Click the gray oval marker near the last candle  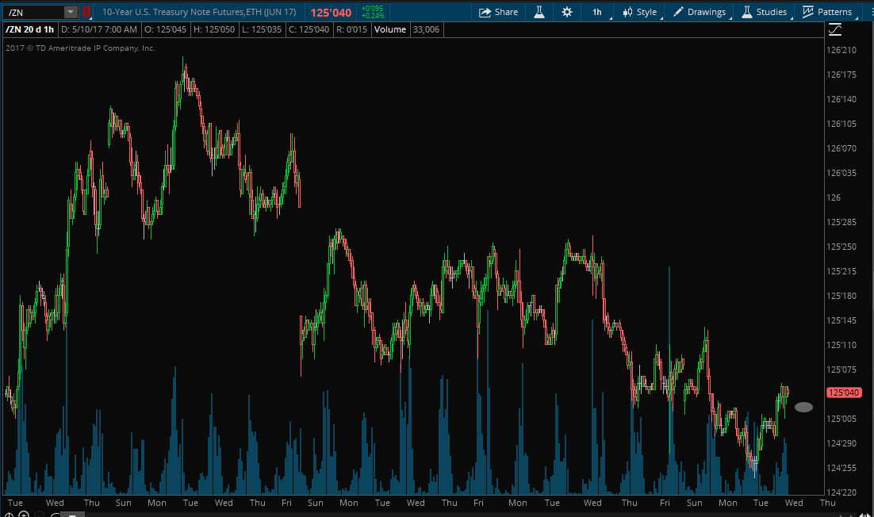pyautogui.click(x=803, y=408)
